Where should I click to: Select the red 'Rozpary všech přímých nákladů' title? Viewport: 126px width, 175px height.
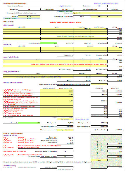(x=65, y=22)
